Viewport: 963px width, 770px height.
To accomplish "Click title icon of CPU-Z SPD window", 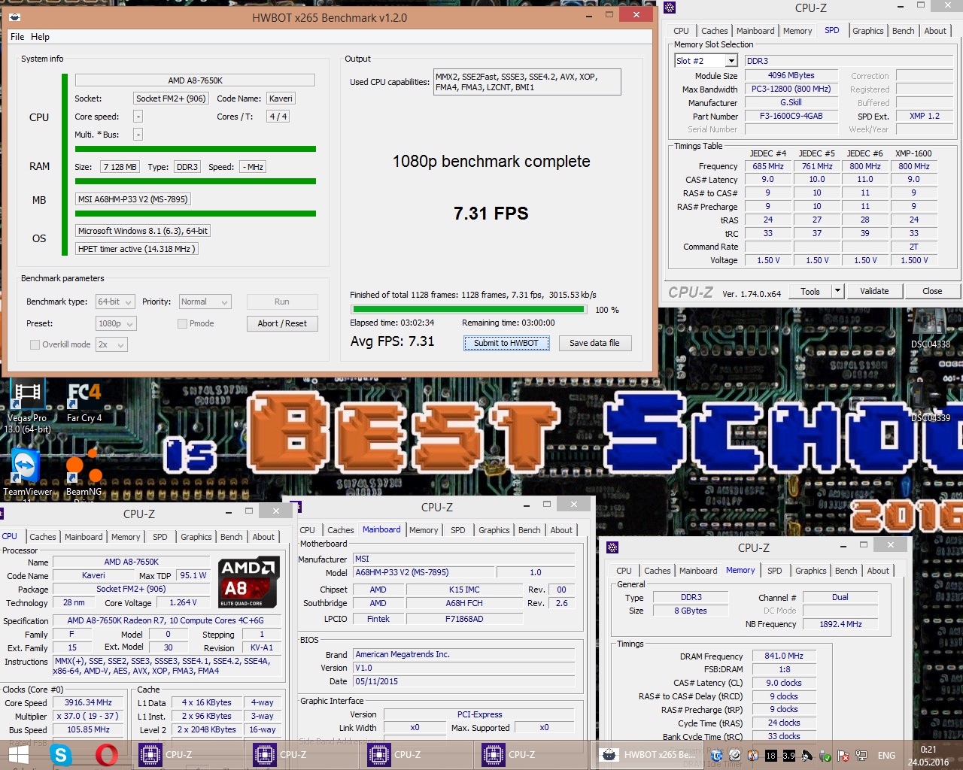I will coord(670,8).
